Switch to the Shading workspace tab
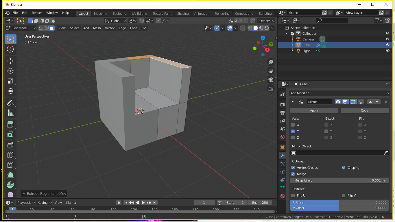Viewport: 395px width, 222px height. [183, 13]
